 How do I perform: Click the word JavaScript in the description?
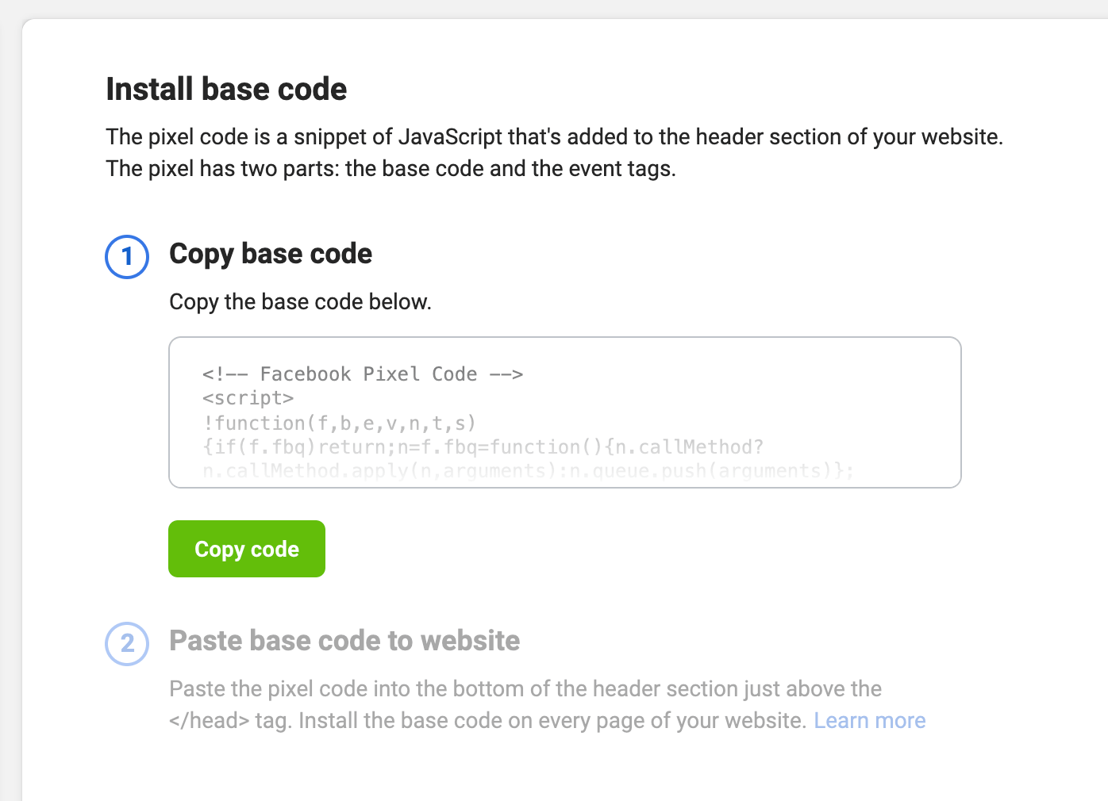point(450,137)
